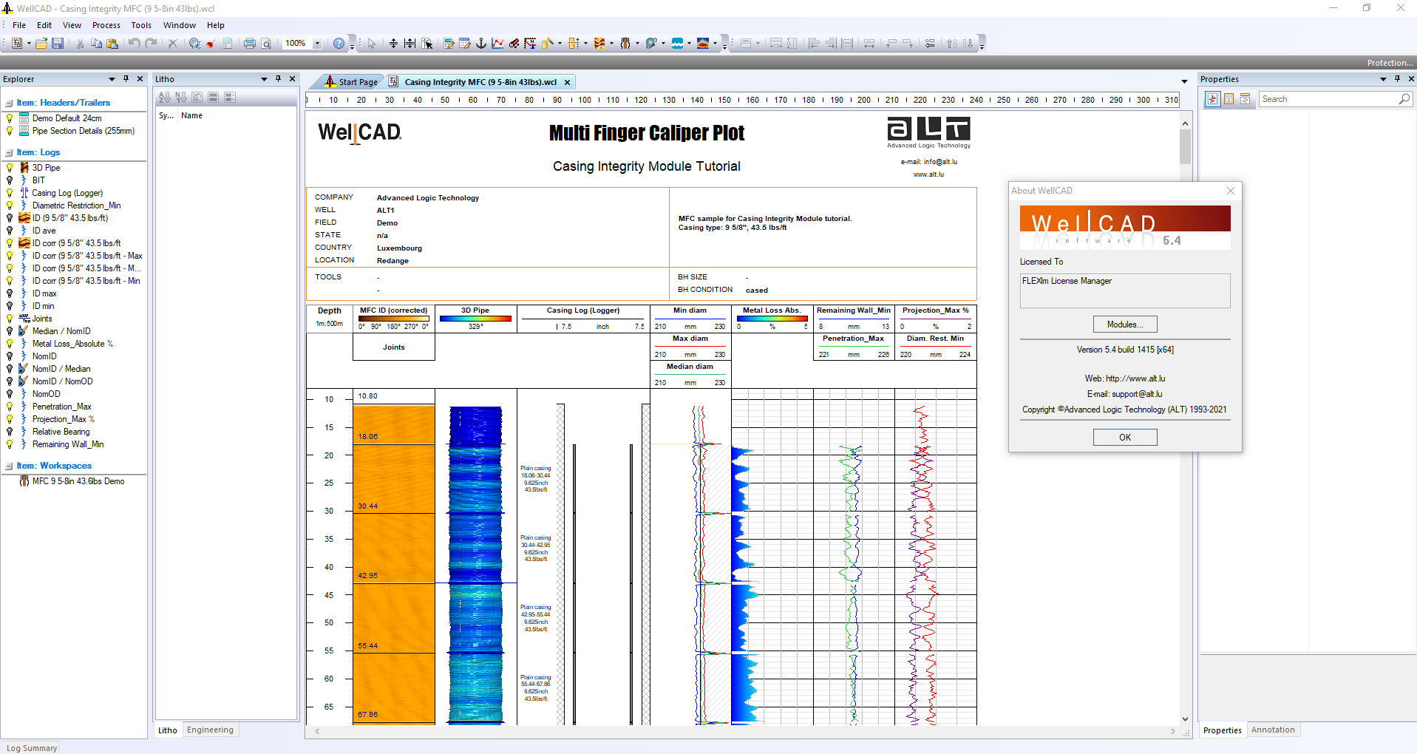Toggle visibility bulb of Casing Log (Logger)

[10, 193]
